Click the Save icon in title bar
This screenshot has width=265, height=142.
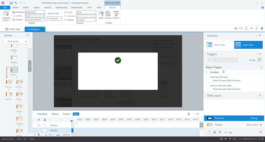point(11,3)
